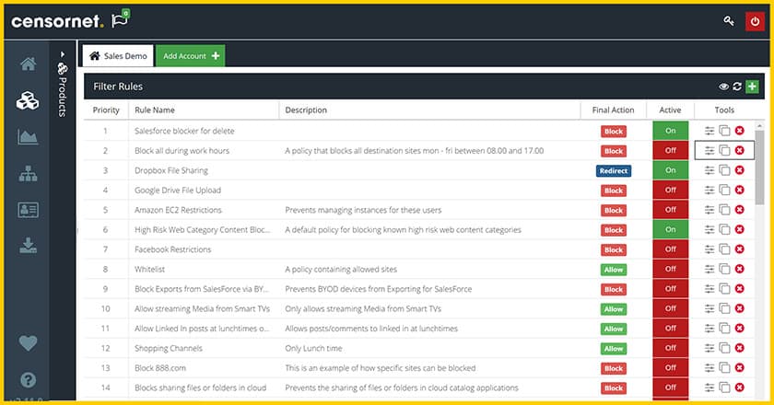Turn off High Risk Web Category rule

coord(671,229)
